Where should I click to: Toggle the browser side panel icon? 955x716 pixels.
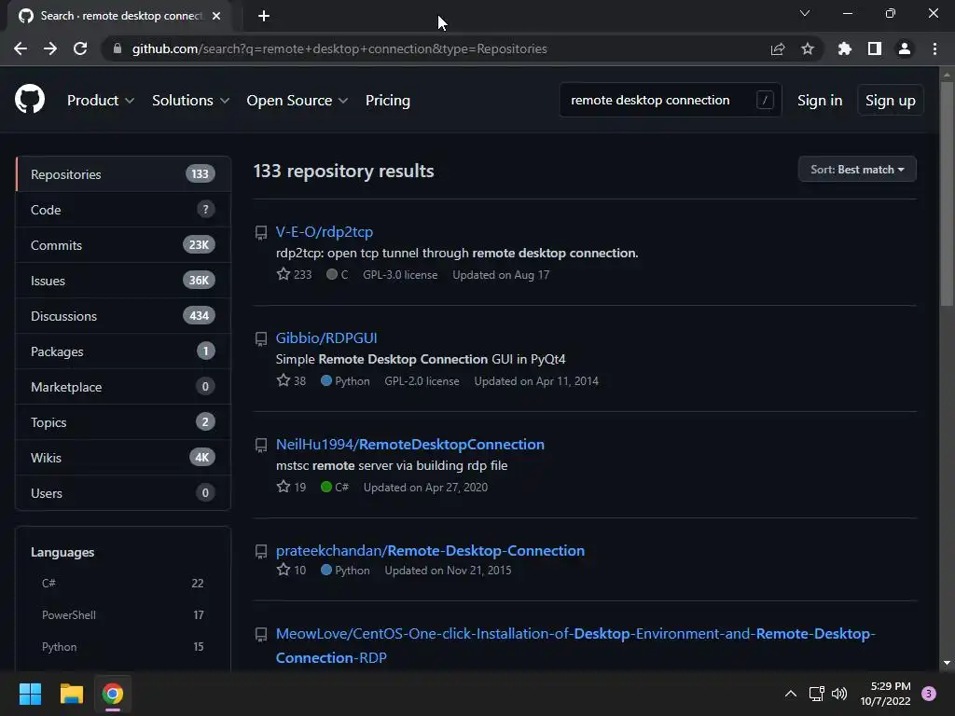[875, 48]
